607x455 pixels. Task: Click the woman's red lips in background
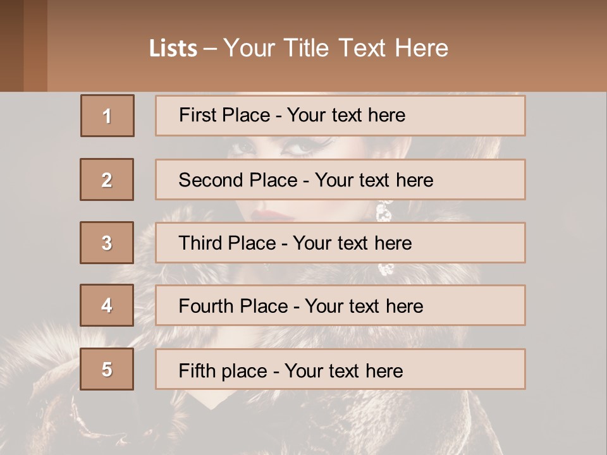[x=273, y=215]
